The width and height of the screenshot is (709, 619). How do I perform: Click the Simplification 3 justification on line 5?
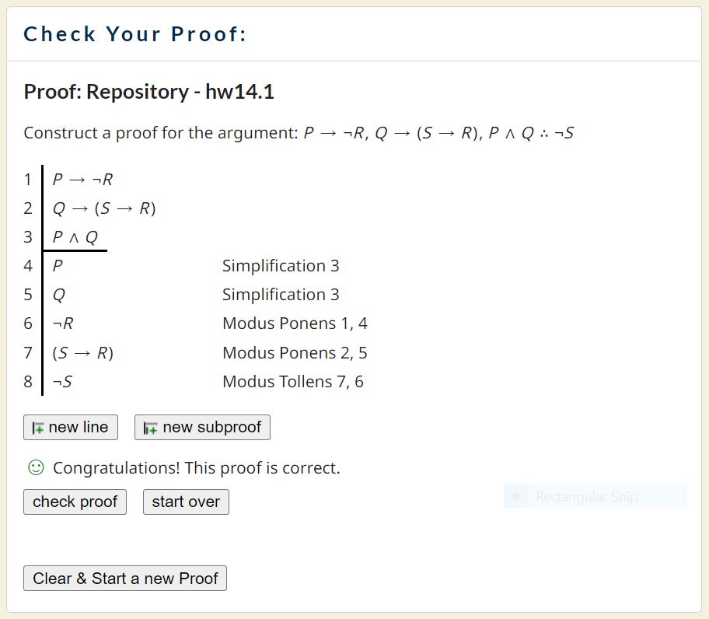(x=281, y=295)
